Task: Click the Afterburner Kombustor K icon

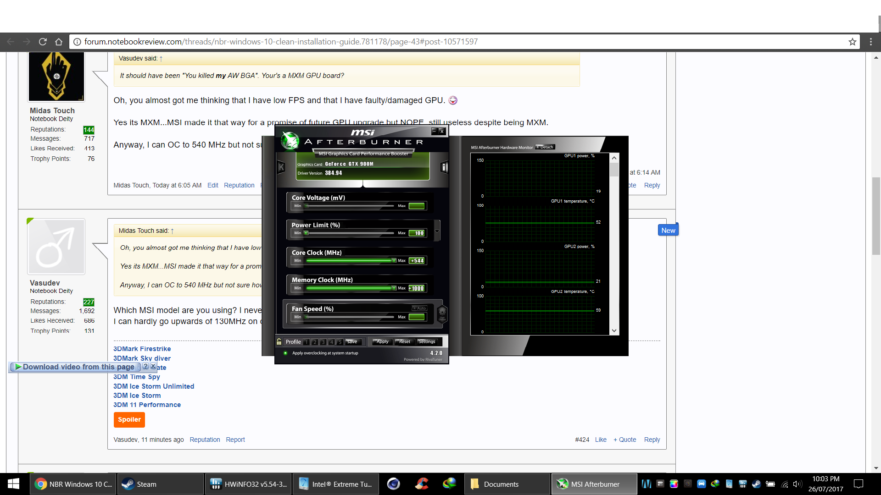Action: [281, 167]
